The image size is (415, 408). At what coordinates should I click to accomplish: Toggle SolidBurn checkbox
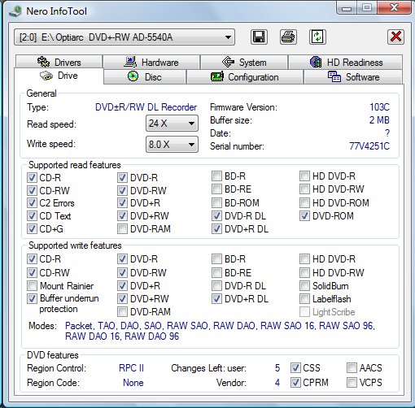[x=304, y=285]
